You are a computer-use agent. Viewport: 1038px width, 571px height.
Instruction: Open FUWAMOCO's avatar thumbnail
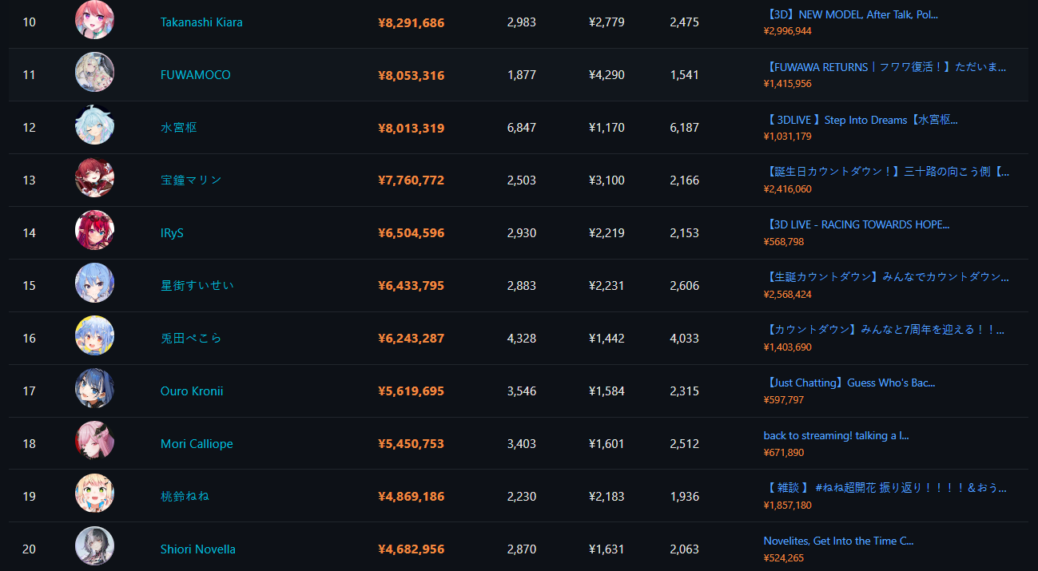[94, 73]
